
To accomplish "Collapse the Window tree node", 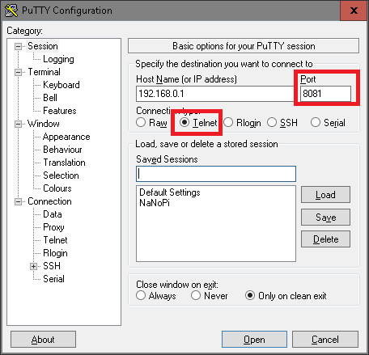I will pos(18,124).
